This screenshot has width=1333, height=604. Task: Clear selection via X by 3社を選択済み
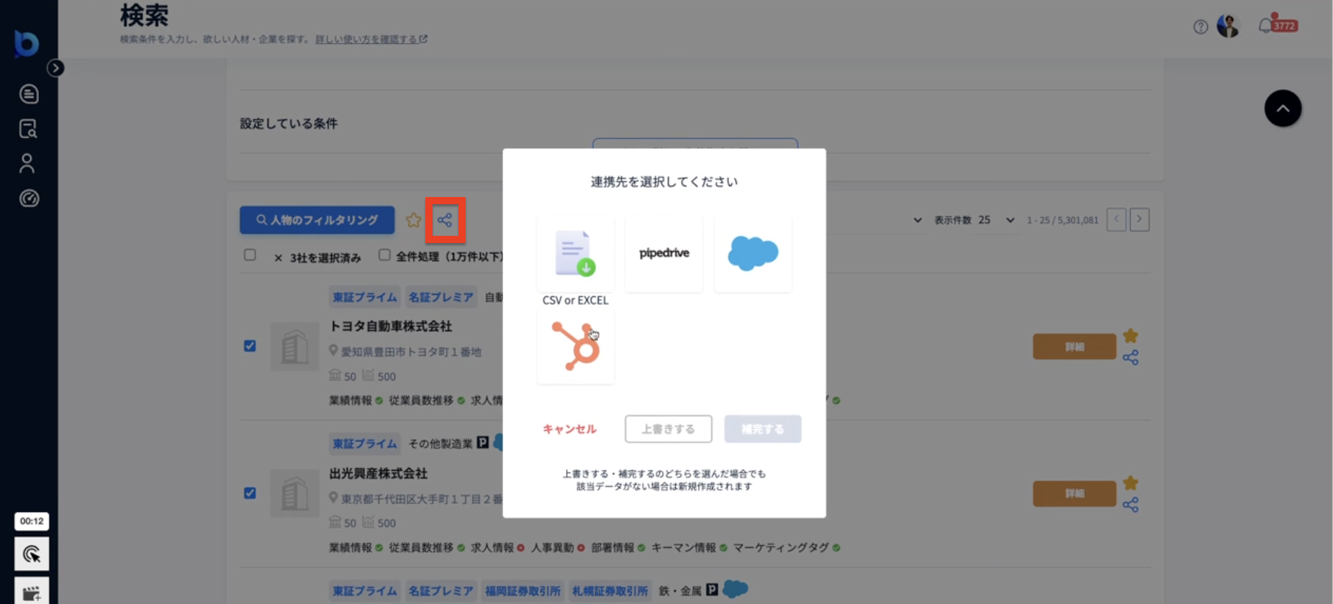pos(278,258)
